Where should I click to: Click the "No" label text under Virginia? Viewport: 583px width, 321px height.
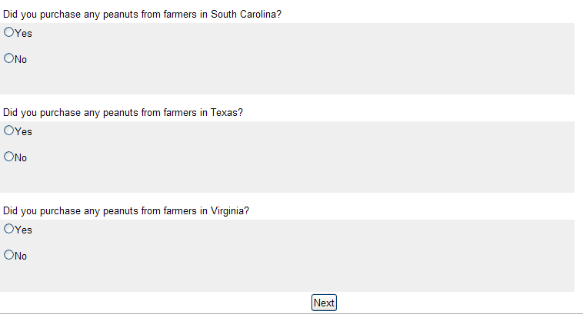pyautogui.click(x=21, y=256)
